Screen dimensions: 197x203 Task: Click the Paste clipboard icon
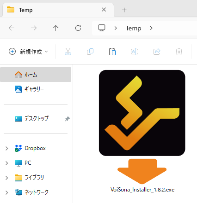click(x=112, y=52)
